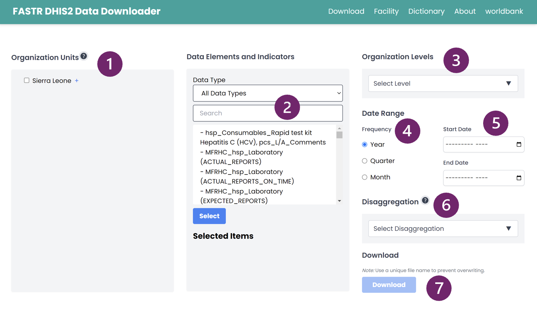This screenshot has width=537, height=314.
Task: Select MFRHC_hsp_Laboratory (ACTUAL_REPORTS) item
Action: point(241,157)
